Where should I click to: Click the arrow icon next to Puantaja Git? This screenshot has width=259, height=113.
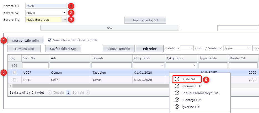click(x=177, y=100)
